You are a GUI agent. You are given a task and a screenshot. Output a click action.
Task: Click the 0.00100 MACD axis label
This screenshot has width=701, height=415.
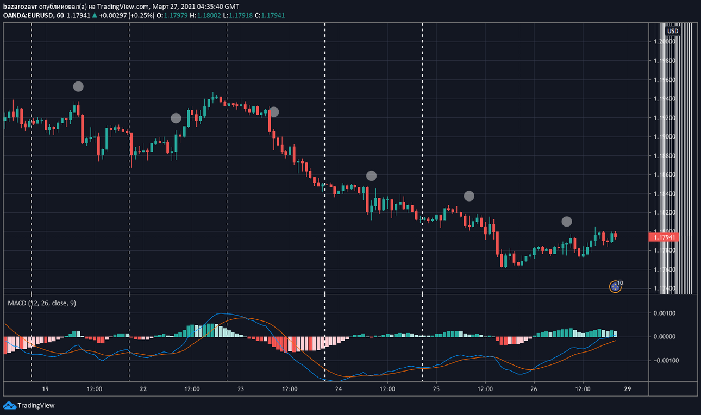[665, 313]
